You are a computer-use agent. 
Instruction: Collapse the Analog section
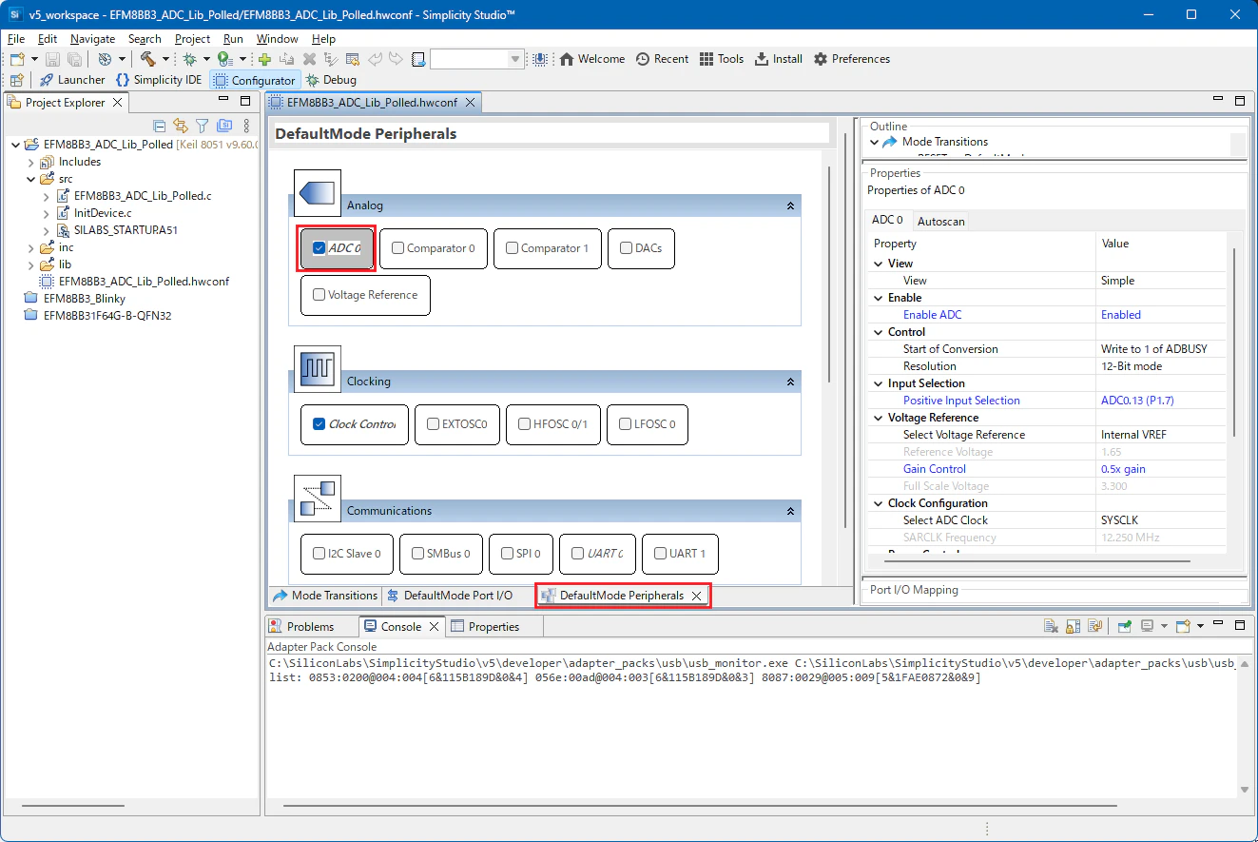click(x=790, y=206)
